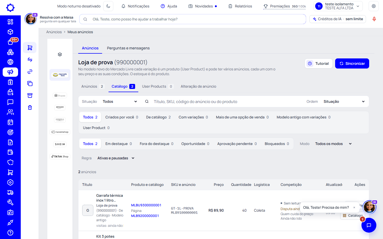Click the layers stack icon

tap(60, 54)
